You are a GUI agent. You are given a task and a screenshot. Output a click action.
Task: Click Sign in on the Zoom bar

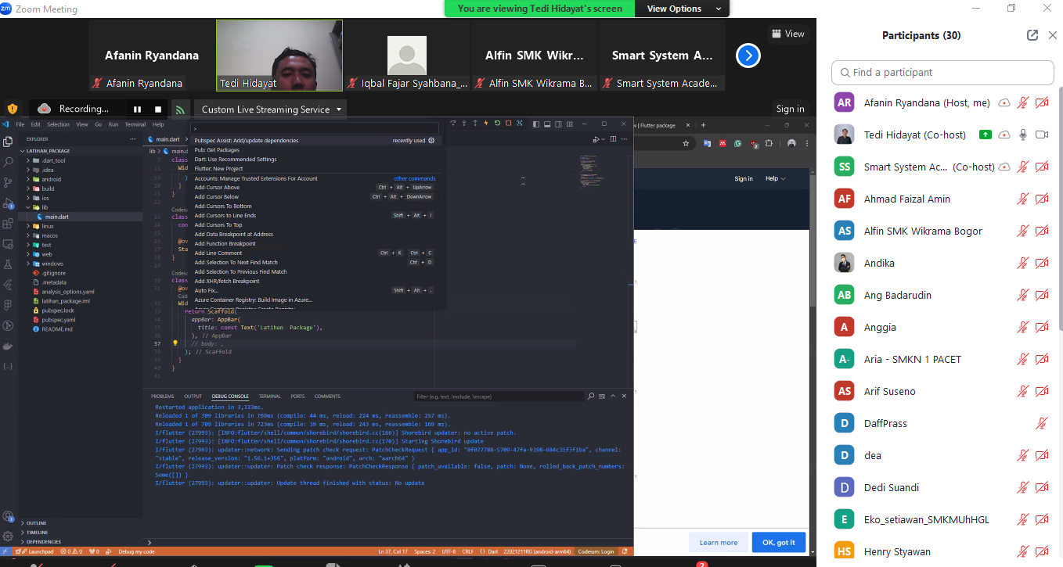[790, 109]
